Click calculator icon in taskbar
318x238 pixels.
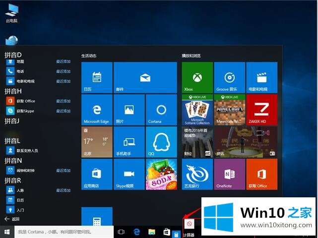pos(176,235)
